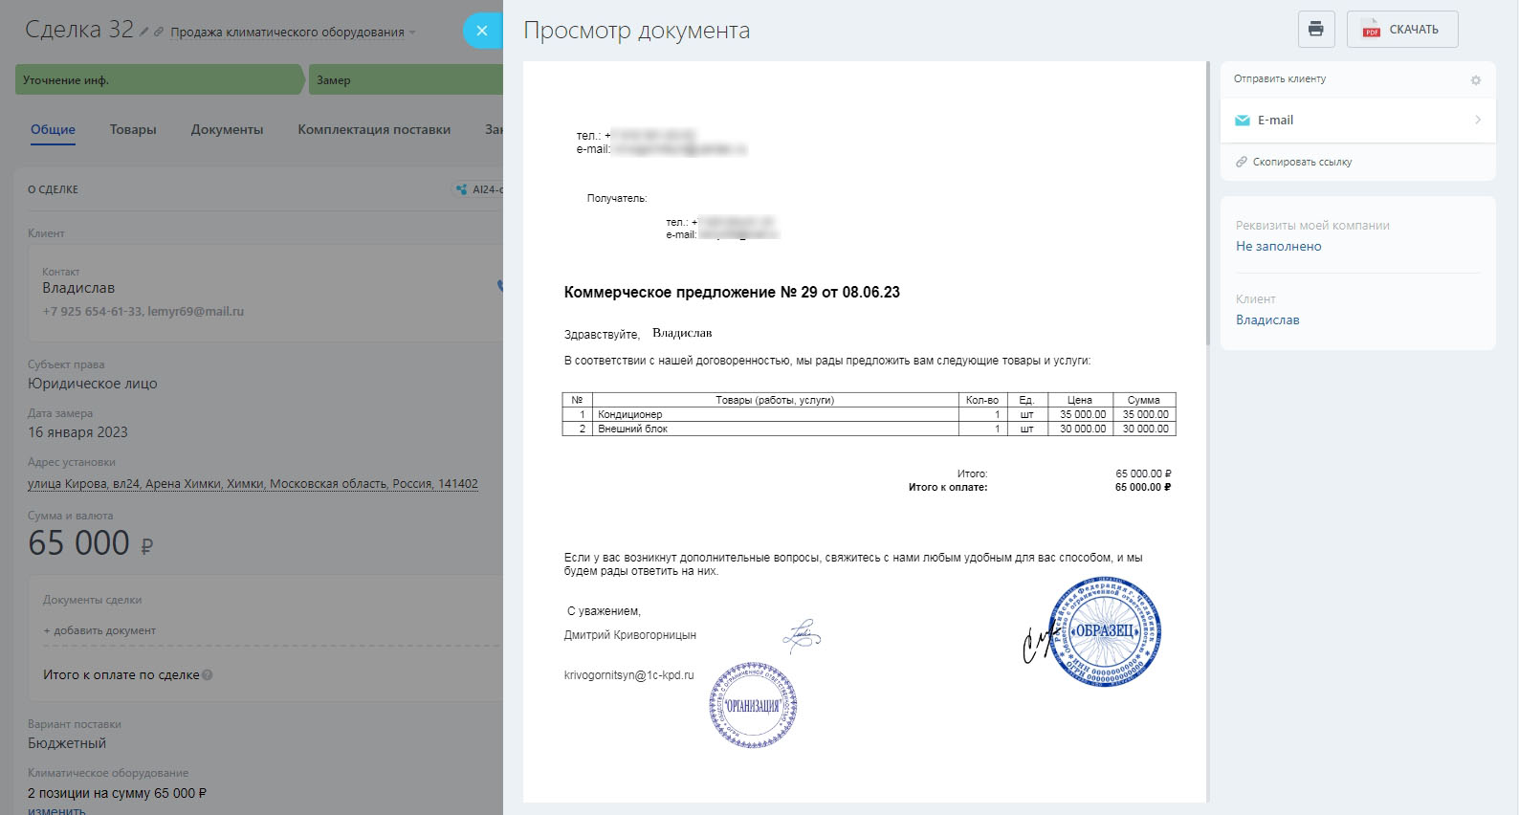Click 'Бюджетный' delivery variant value

click(x=67, y=743)
